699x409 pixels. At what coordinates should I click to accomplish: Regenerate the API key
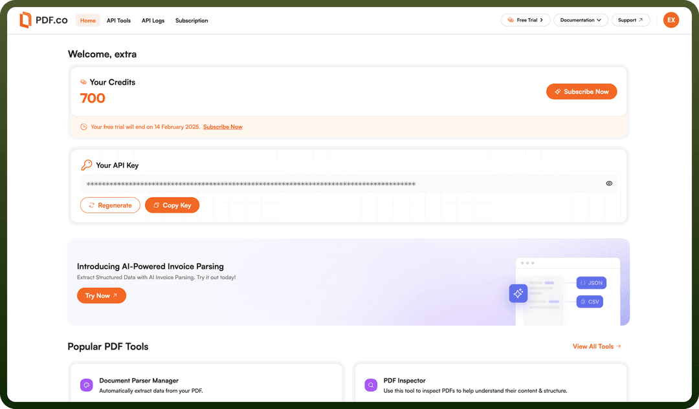coord(110,205)
